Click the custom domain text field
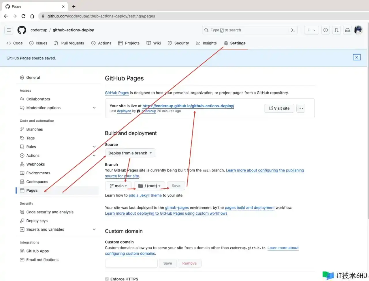The height and width of the screenshot is (281, 369). point(131,263)
